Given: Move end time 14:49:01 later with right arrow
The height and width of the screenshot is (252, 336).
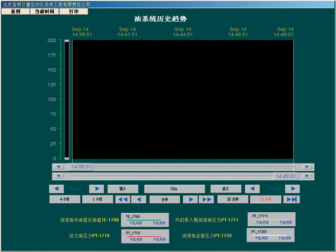Looking at the screenshot, I should pyautogui.click(x=292, y=189).
